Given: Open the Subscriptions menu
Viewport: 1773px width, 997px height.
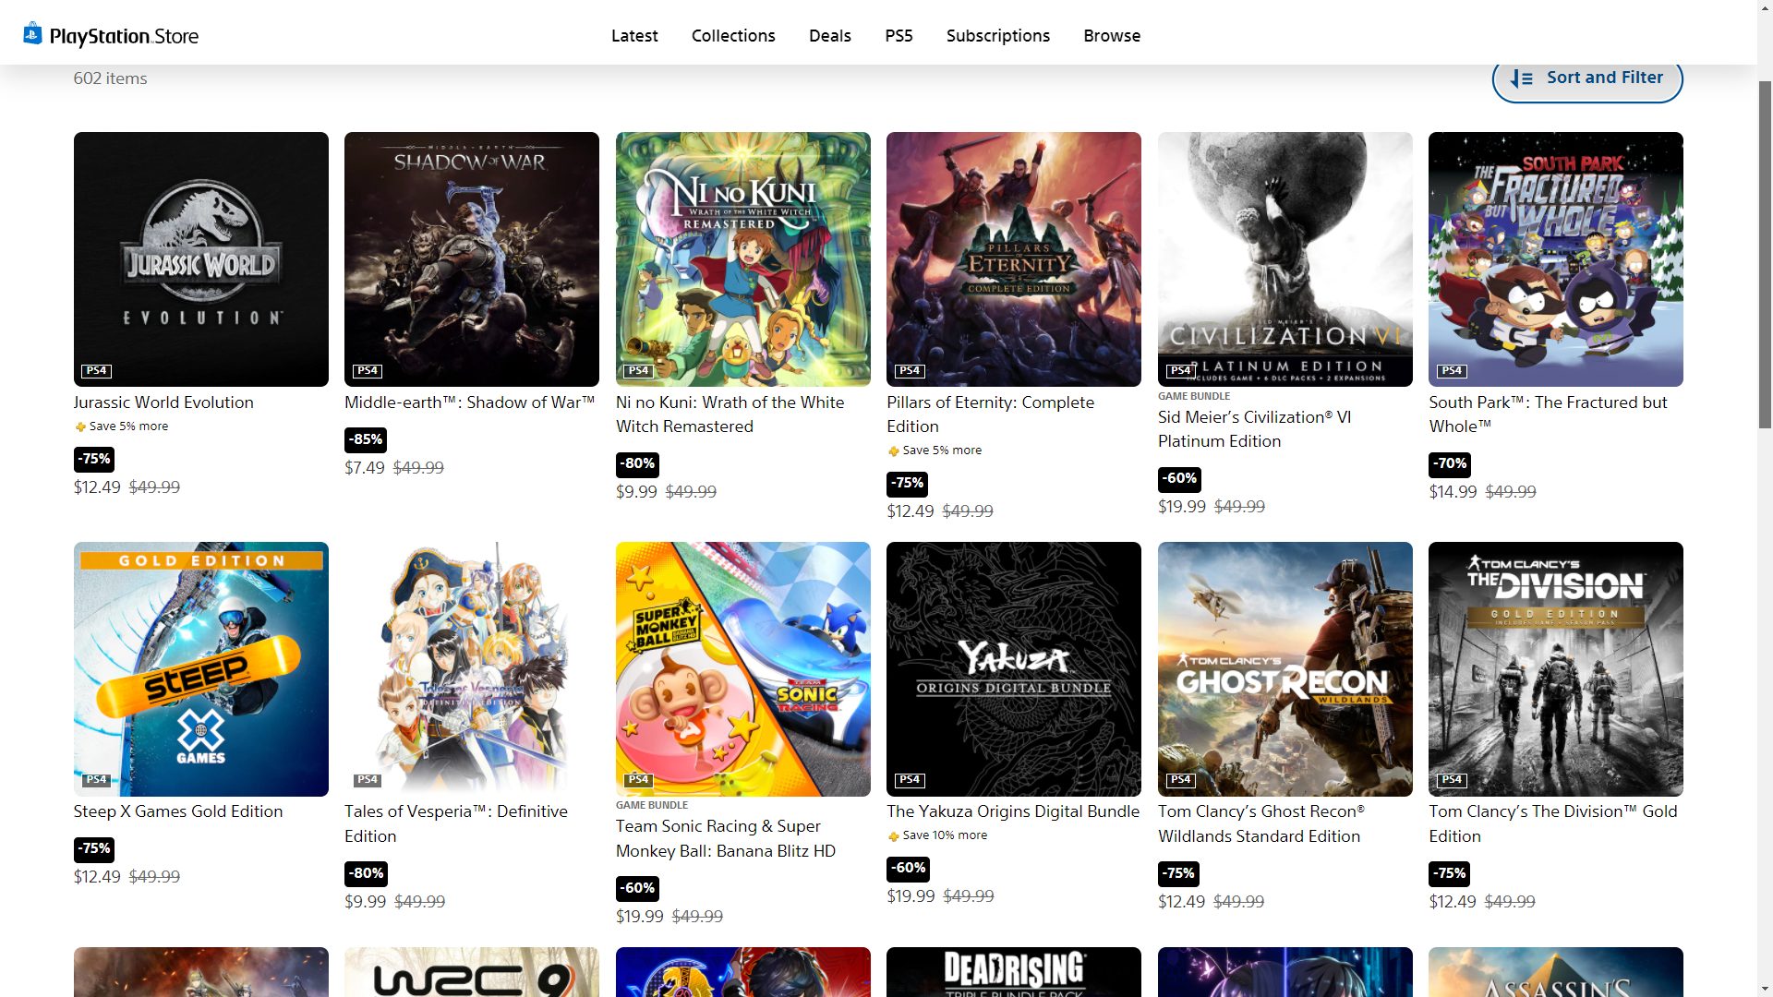Looking at the screenshot, I should click(997, 36).
